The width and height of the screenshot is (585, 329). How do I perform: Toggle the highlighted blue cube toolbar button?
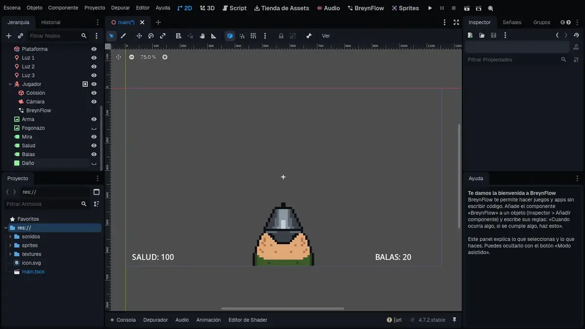tap(230, 36)
